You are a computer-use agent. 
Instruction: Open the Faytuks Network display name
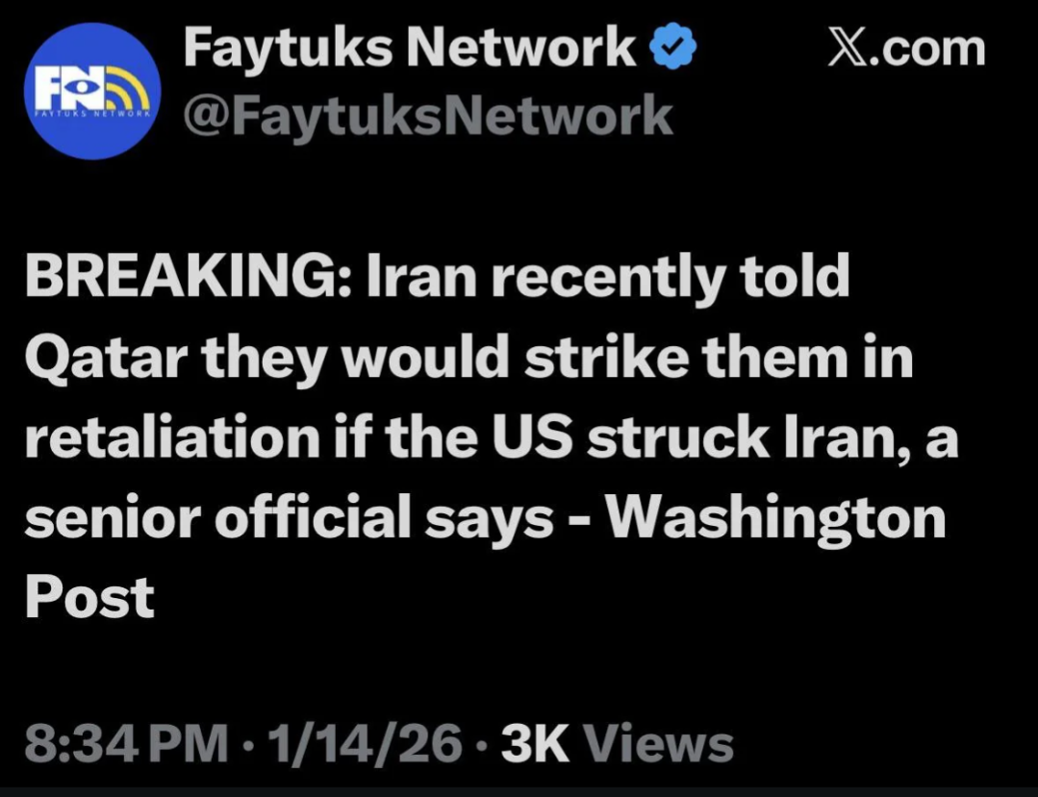click(x=408, y=47)
